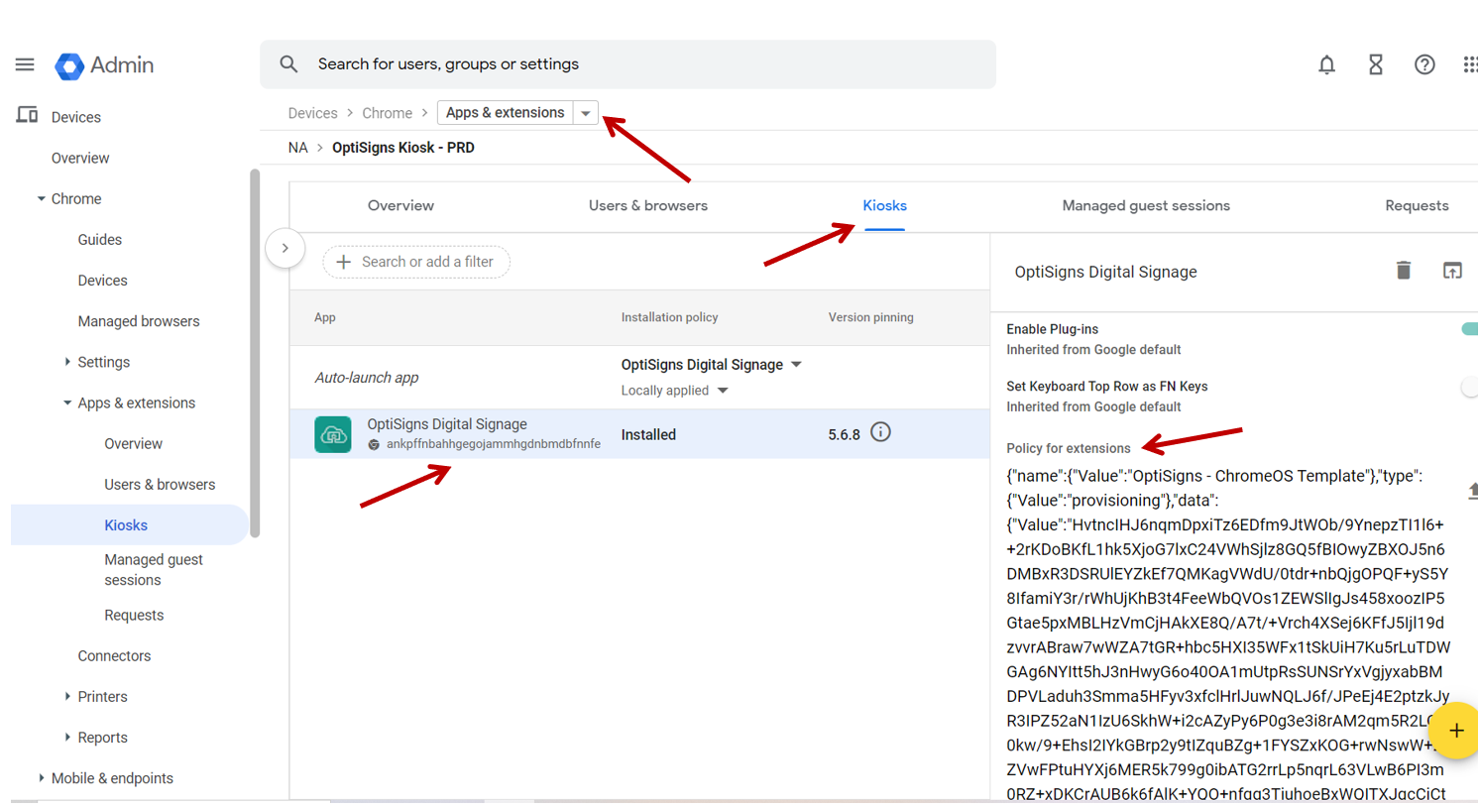Viewport: 1479px width, 806px height.
Task: Click the search for users field
Action: click(x=627, y=64)
